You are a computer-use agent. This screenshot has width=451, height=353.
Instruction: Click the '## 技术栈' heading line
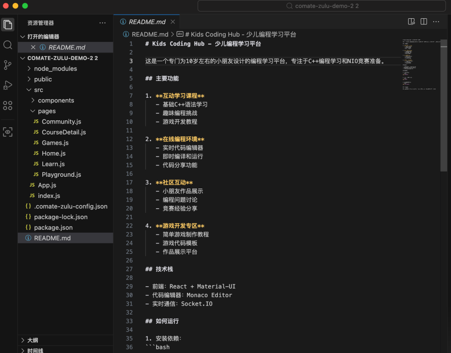[x=159, y=269]
